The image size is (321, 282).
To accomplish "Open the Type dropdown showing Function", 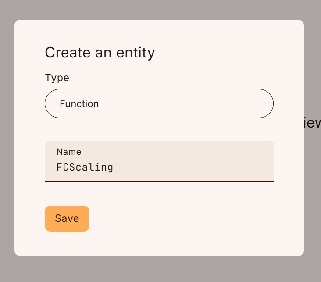I will pos(159,104).
